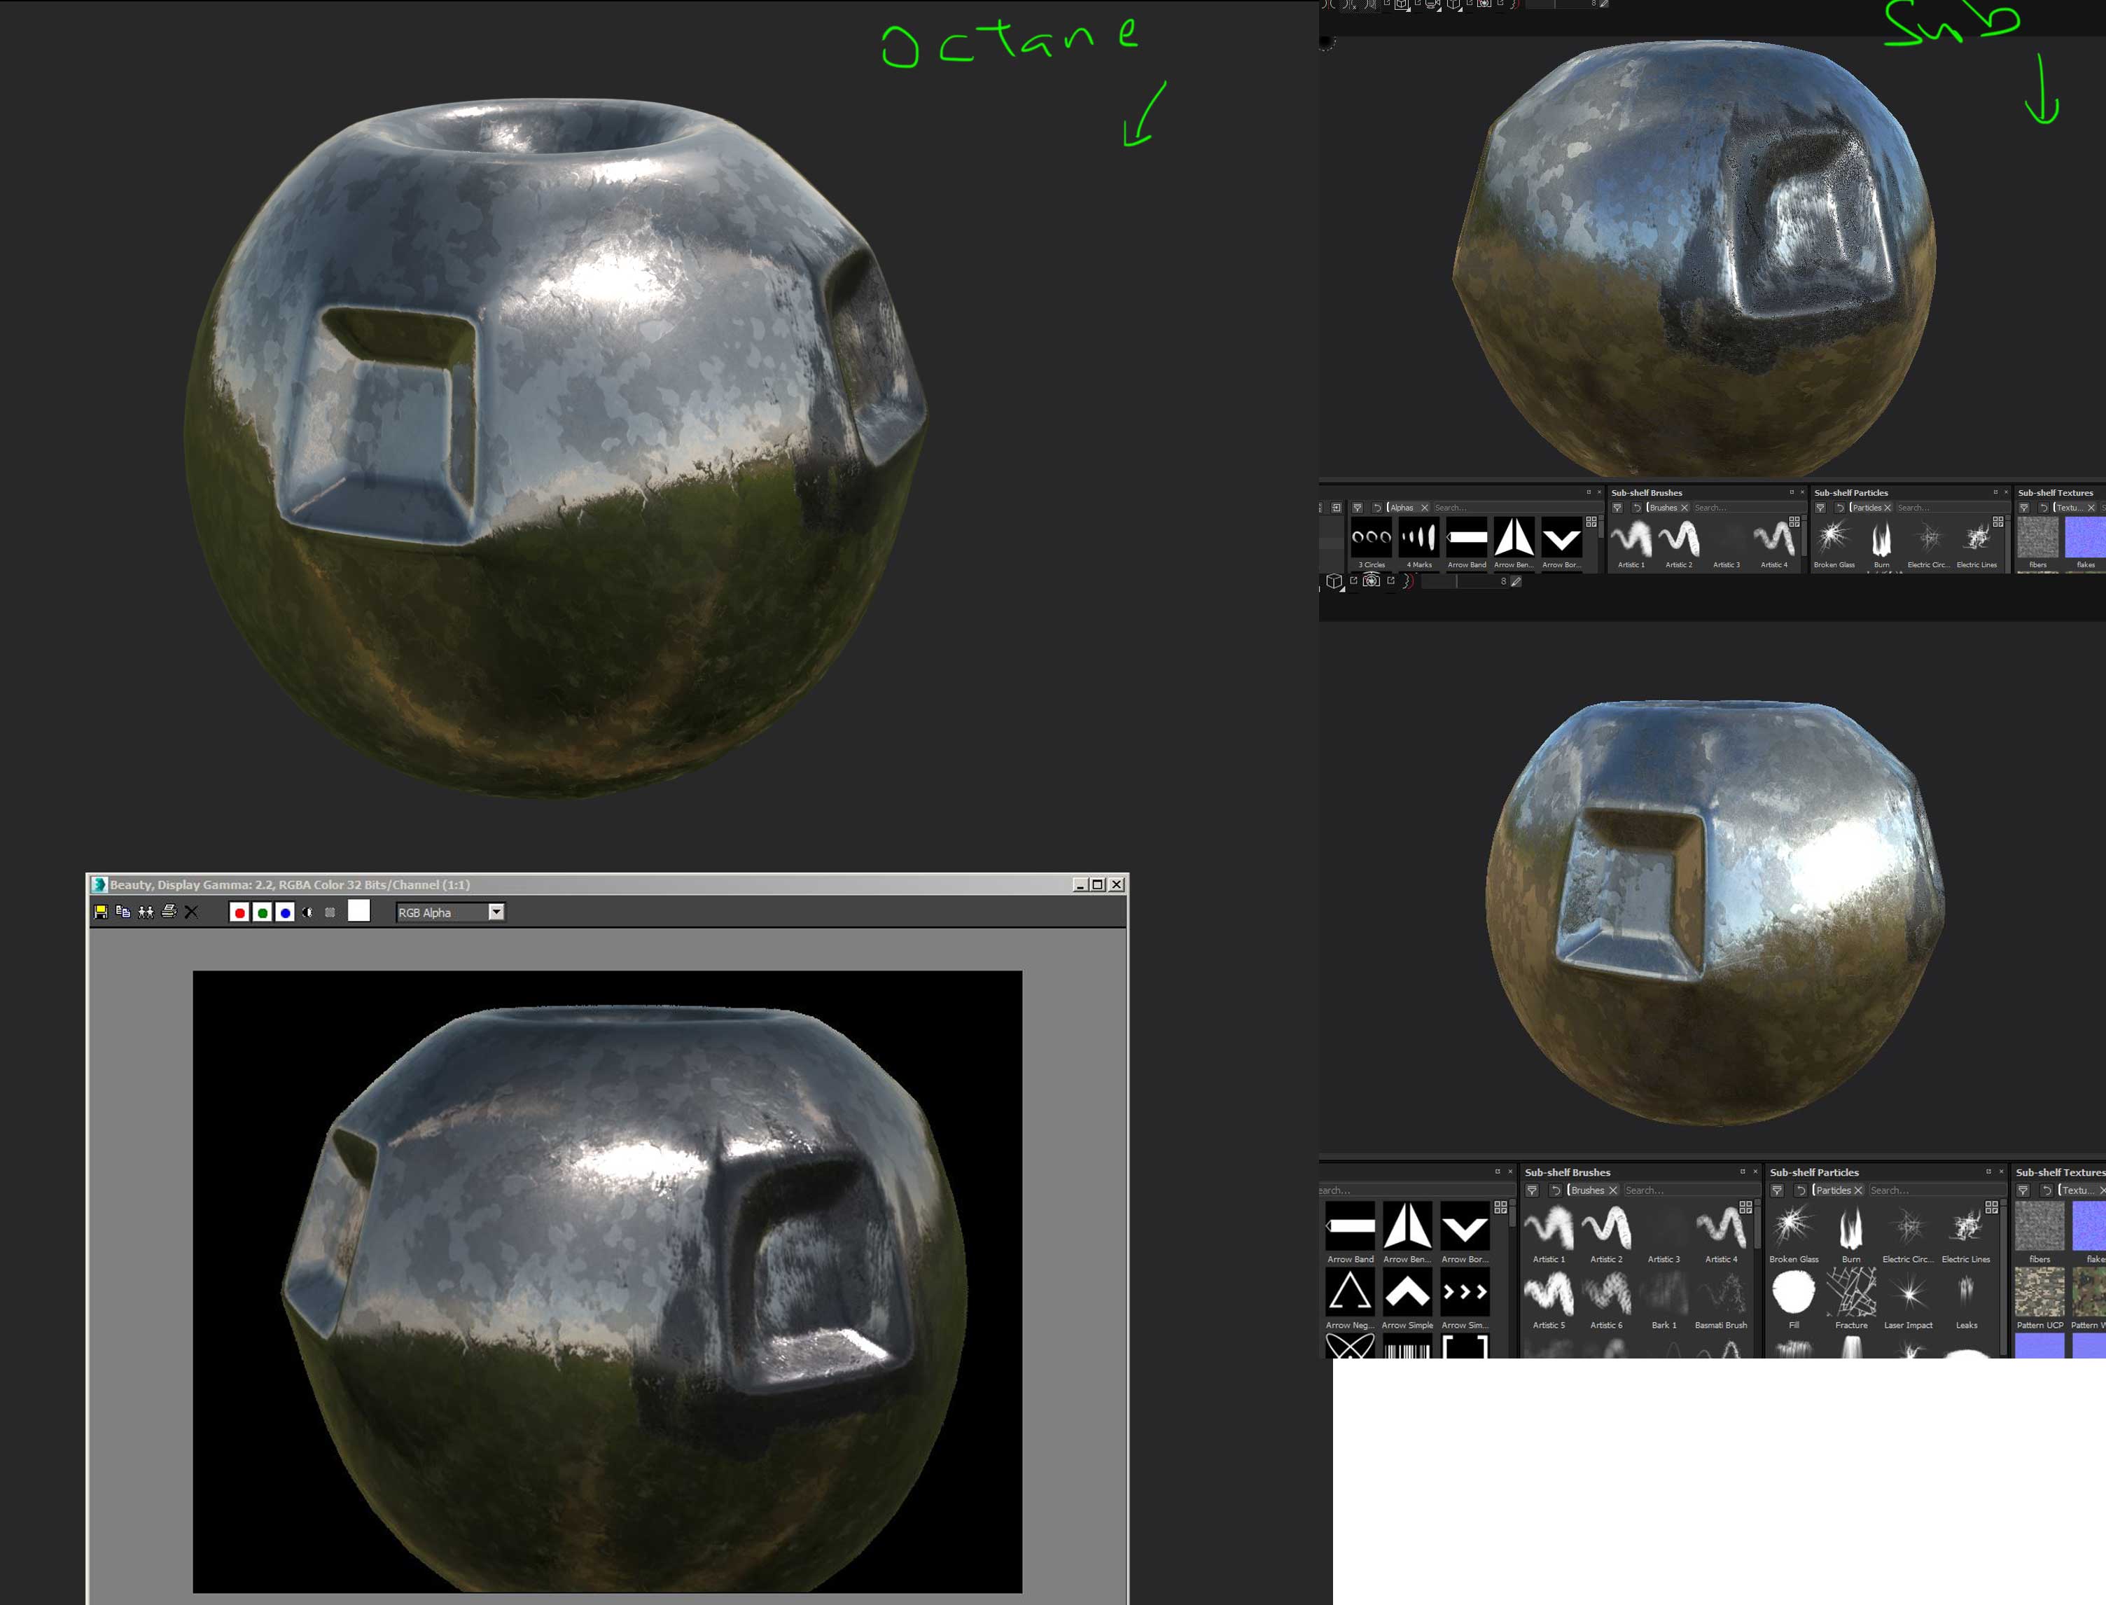Select the 3 Circles alpha thumbnail
The image size is (2106, 1605).
[1371, 538]
